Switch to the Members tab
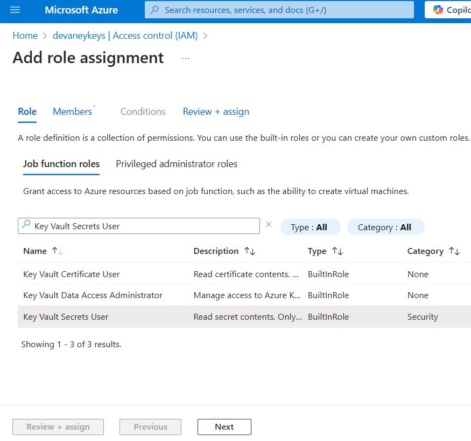 pos(72,112)
